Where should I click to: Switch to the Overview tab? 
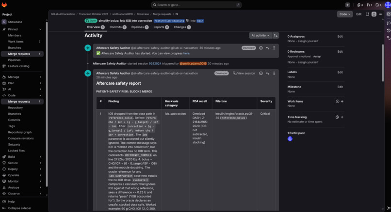tap(96, 27)
